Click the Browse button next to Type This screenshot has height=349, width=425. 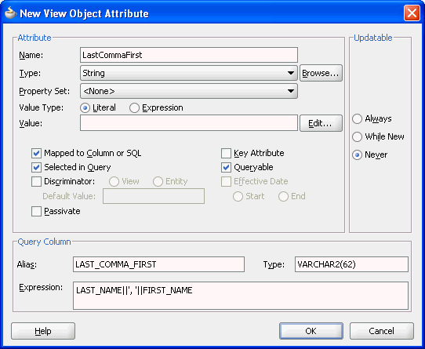pos(321,73)
